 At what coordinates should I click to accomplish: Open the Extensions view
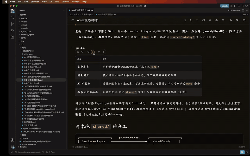pyautogui.click(x=12, y=37)
